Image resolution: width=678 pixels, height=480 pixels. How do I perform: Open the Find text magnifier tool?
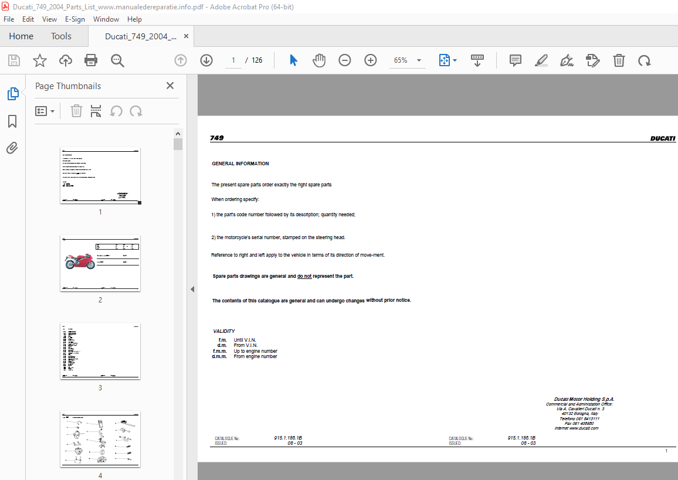(117, 60)
